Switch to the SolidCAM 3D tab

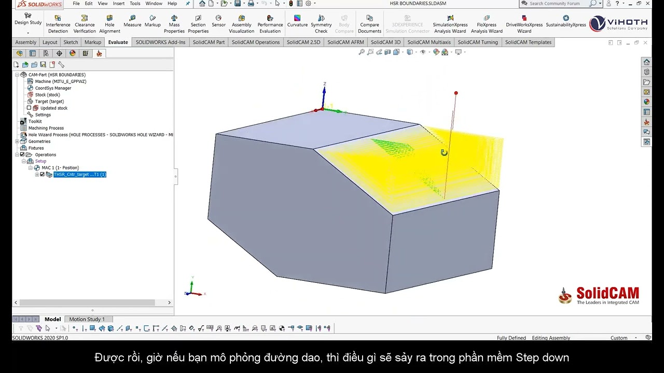tap(385, 42)
